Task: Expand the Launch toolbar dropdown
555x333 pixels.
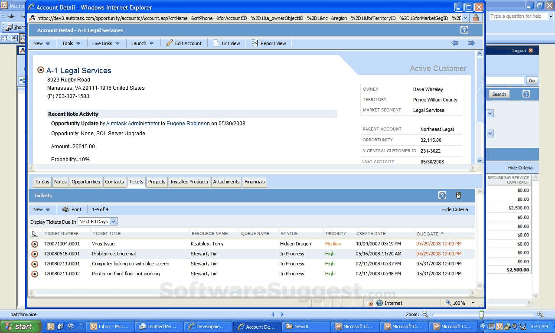Action: [143, 43]
